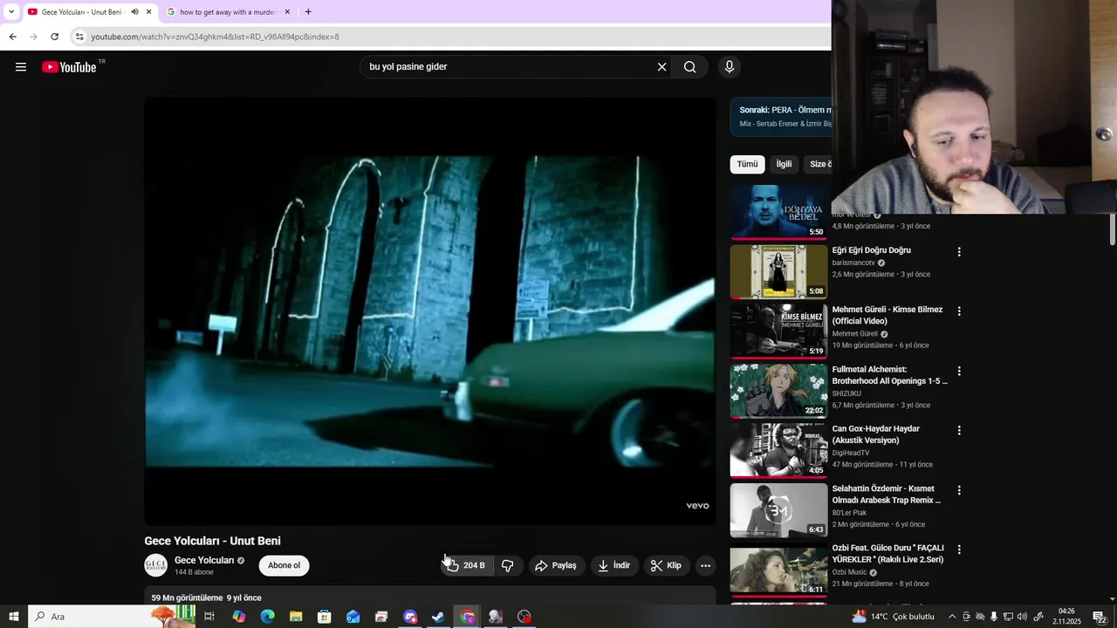Open options for Eğri Eğri Doğru Doğru
The width and height of the screenshot is (1117, 628).
959,252
